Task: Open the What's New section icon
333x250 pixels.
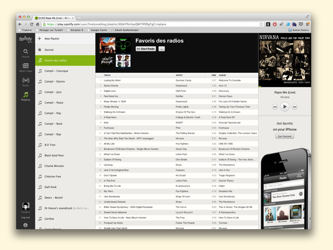Action: [x=25, y=66]
